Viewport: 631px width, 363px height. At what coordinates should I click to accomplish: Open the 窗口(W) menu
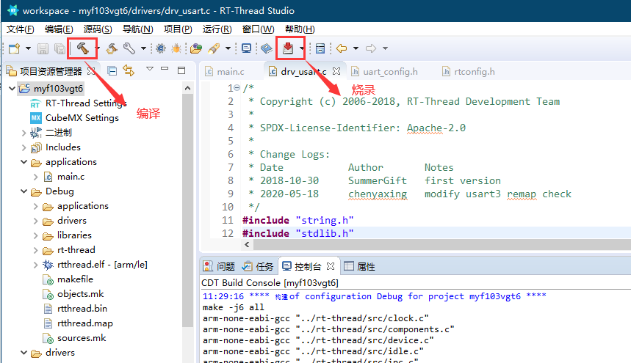[258, 29]
